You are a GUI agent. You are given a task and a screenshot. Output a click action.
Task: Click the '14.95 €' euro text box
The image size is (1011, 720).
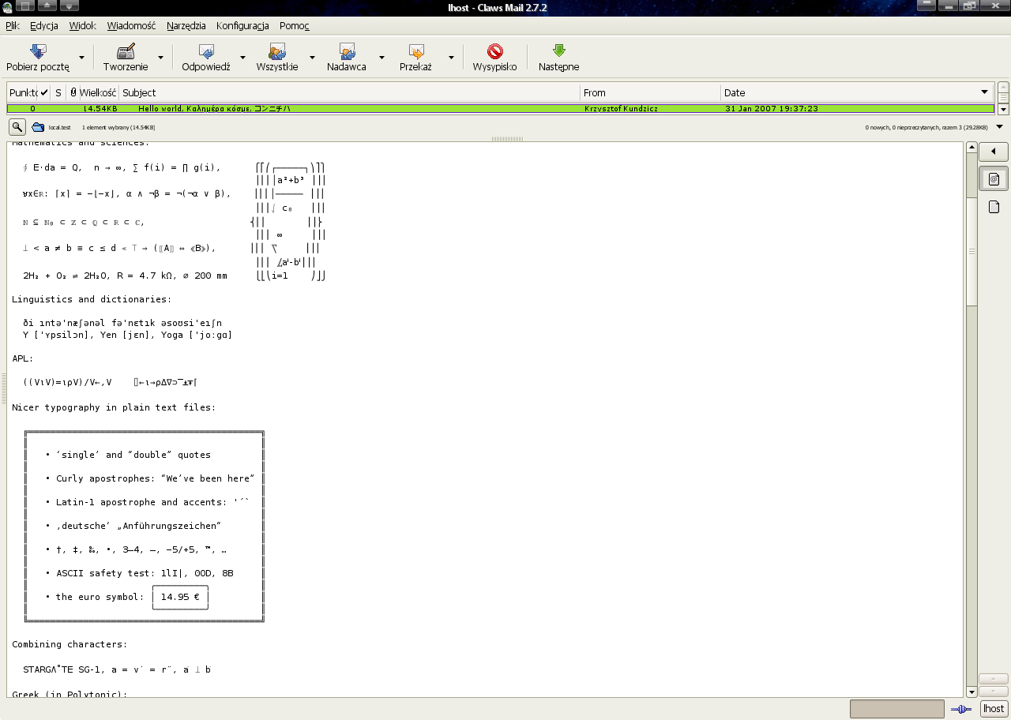point(180,597)
